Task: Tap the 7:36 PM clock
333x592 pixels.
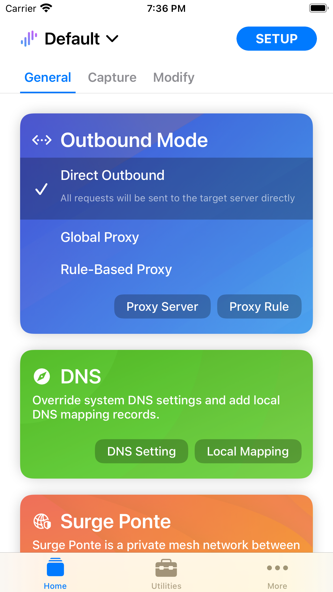Action: click(166, 8)
